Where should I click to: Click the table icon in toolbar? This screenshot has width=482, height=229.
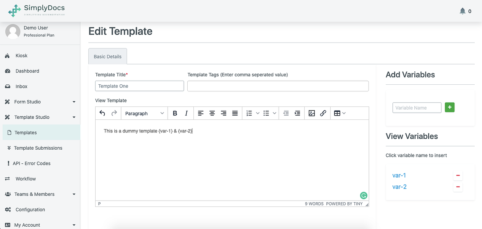click(x=337, y=113)
